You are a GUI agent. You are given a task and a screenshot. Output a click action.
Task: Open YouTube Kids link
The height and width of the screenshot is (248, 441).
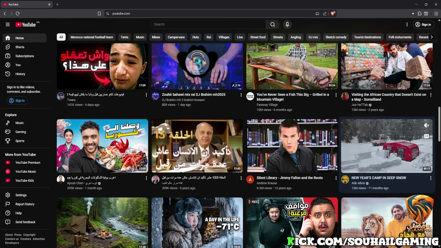[x=24, y=180]
